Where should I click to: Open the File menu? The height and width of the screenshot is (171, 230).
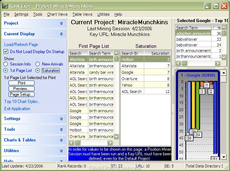tap(6, 14)
